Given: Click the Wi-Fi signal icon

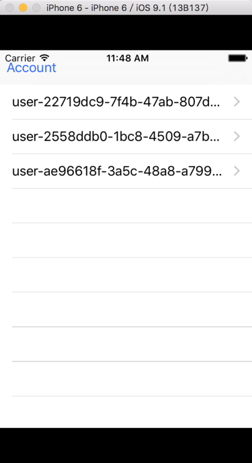Looking at the screenshot, I should pyautogui.click(x=44, y=58).
